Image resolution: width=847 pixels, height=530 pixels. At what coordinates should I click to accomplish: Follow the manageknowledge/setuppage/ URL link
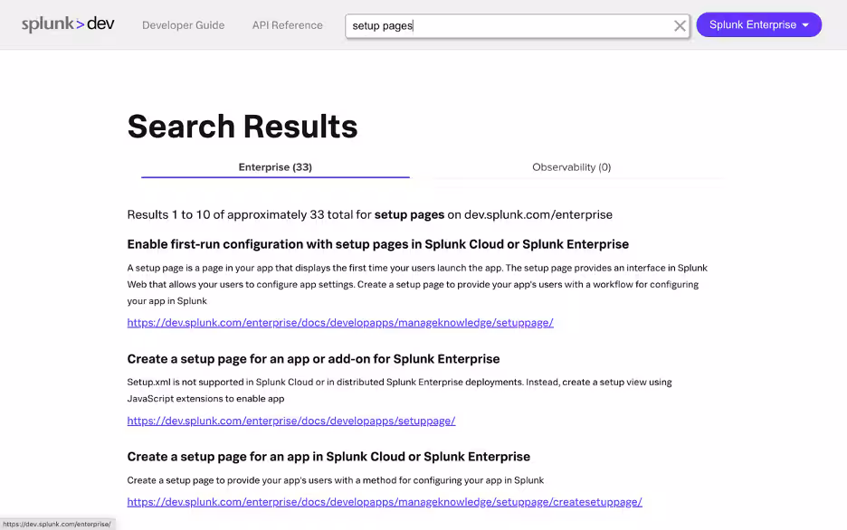click(340, 323)
